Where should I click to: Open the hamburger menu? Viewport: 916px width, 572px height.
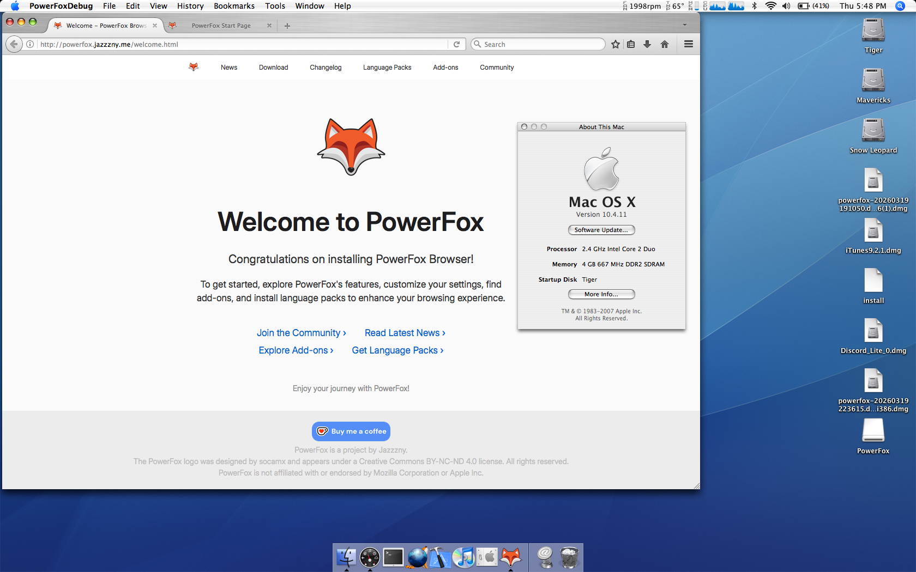click(689, 44)
